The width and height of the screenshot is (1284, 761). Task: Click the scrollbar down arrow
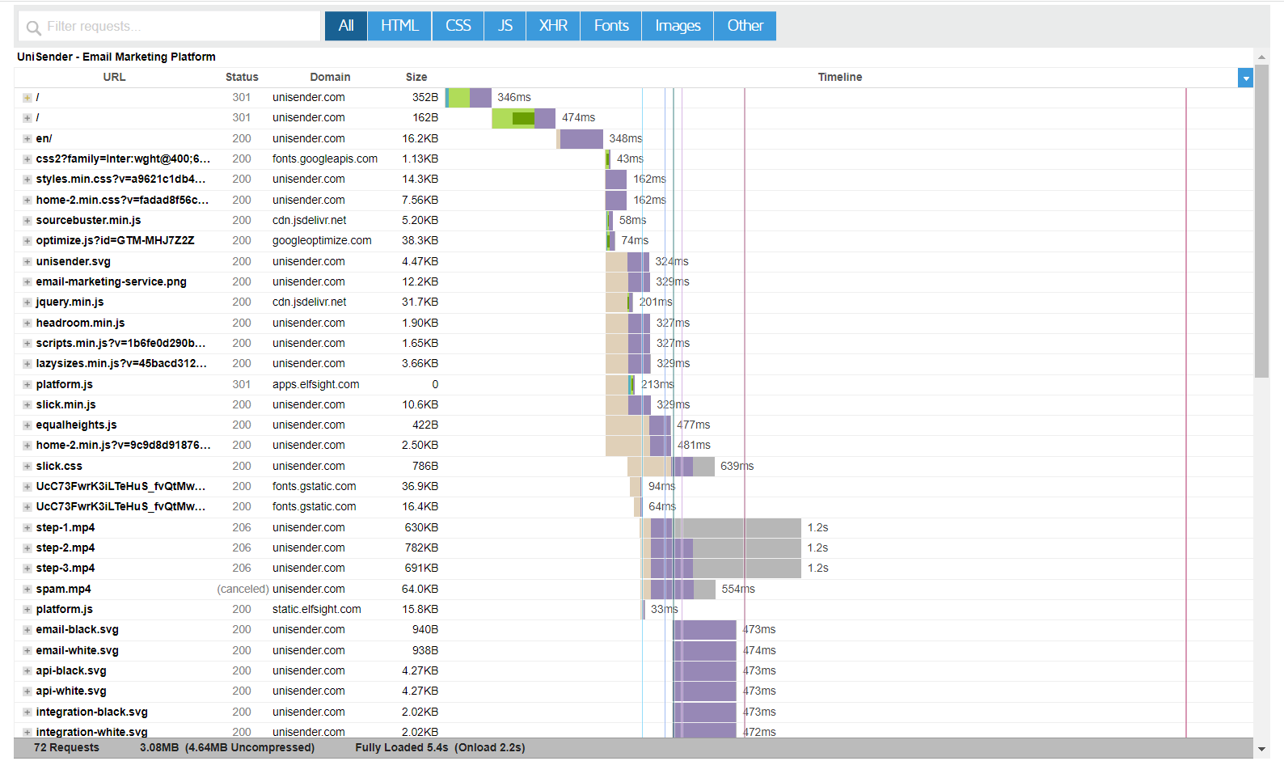[1261, 749]
